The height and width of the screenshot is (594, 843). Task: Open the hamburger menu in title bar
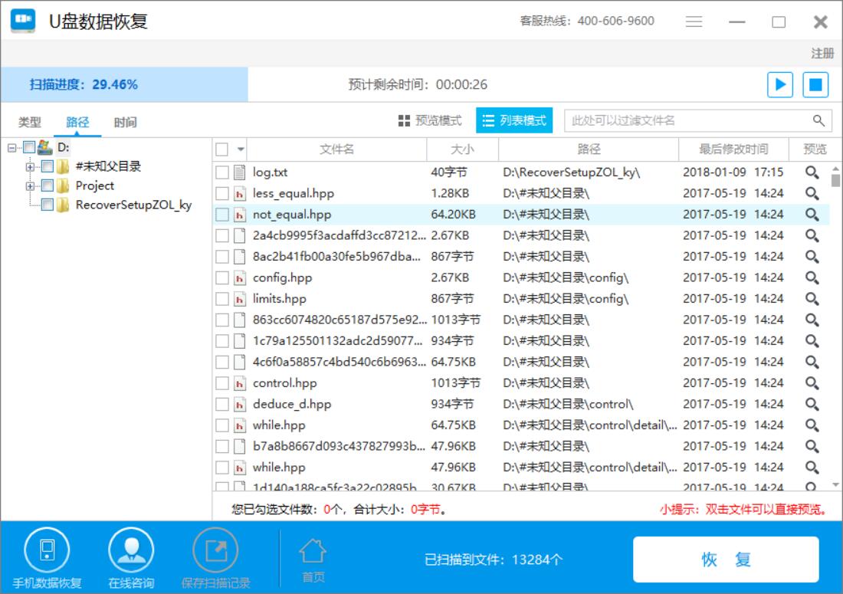click(694, 22)
